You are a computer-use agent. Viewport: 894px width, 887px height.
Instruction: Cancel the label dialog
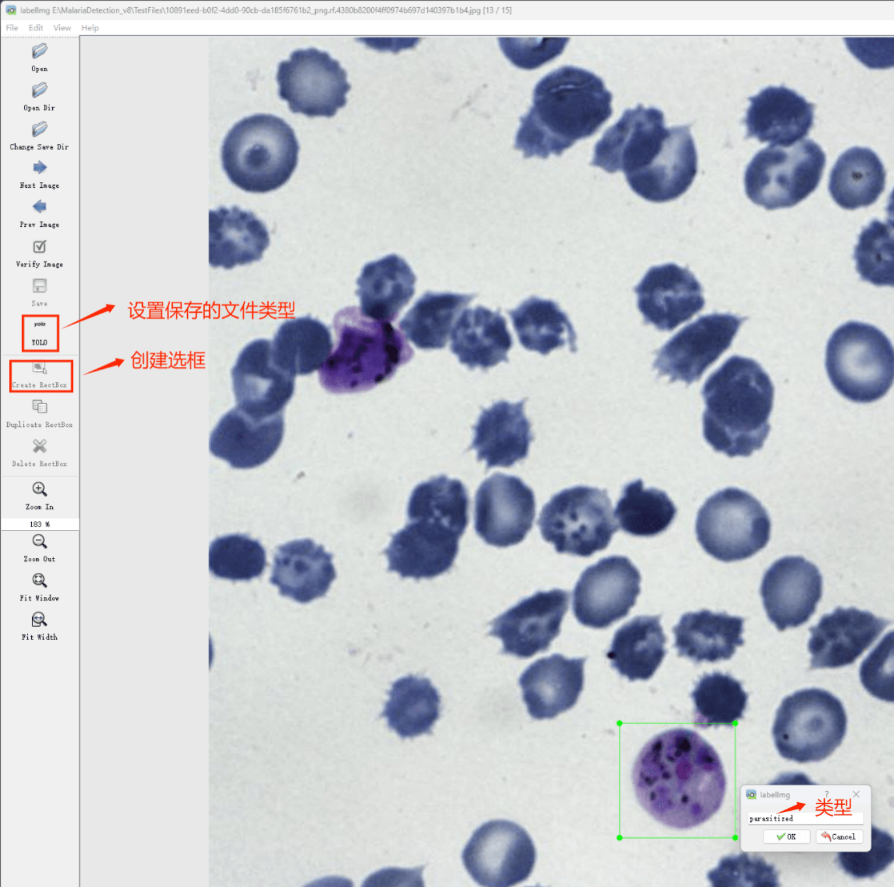click(839, 837)
